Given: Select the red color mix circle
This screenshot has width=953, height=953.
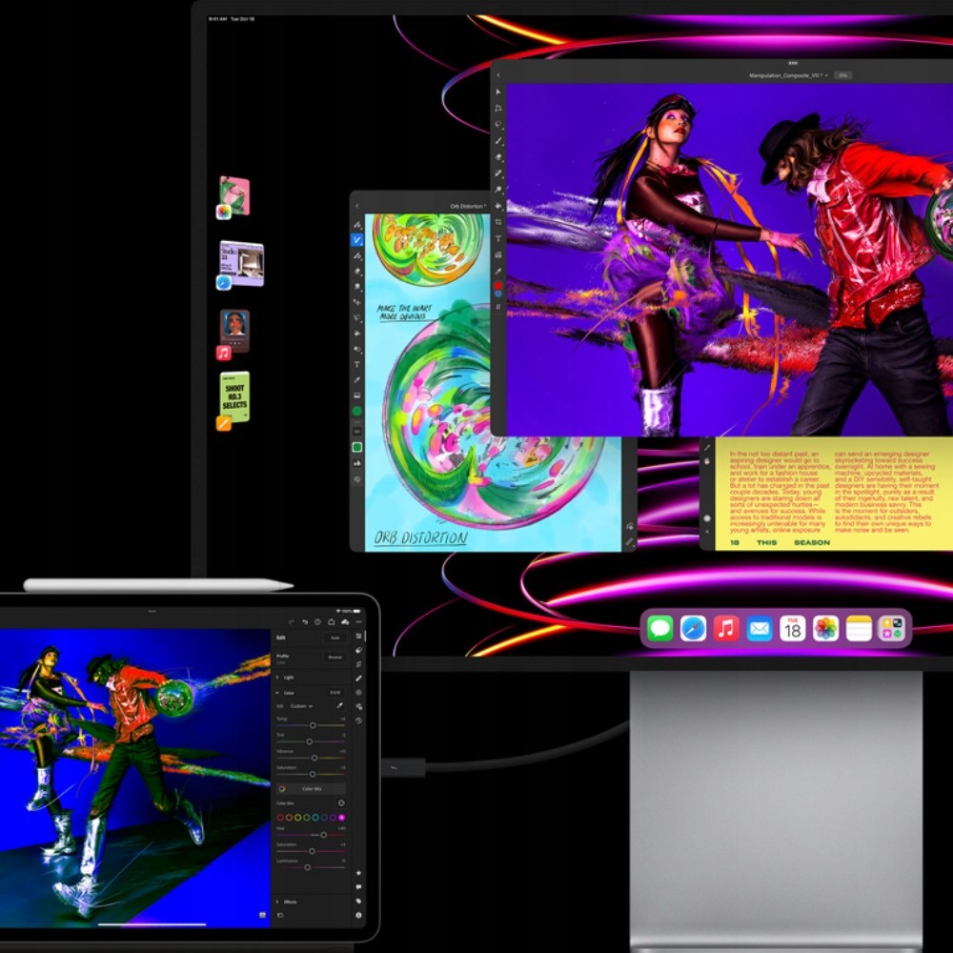Looking at the screenshot, I should pos(280,818).
